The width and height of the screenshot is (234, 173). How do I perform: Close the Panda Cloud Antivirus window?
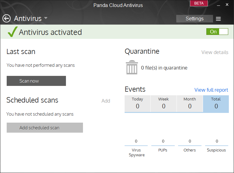[227, 5]
